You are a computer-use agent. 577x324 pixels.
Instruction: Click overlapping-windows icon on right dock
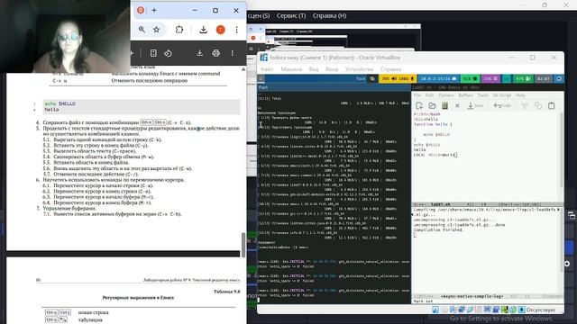[572, 216]
